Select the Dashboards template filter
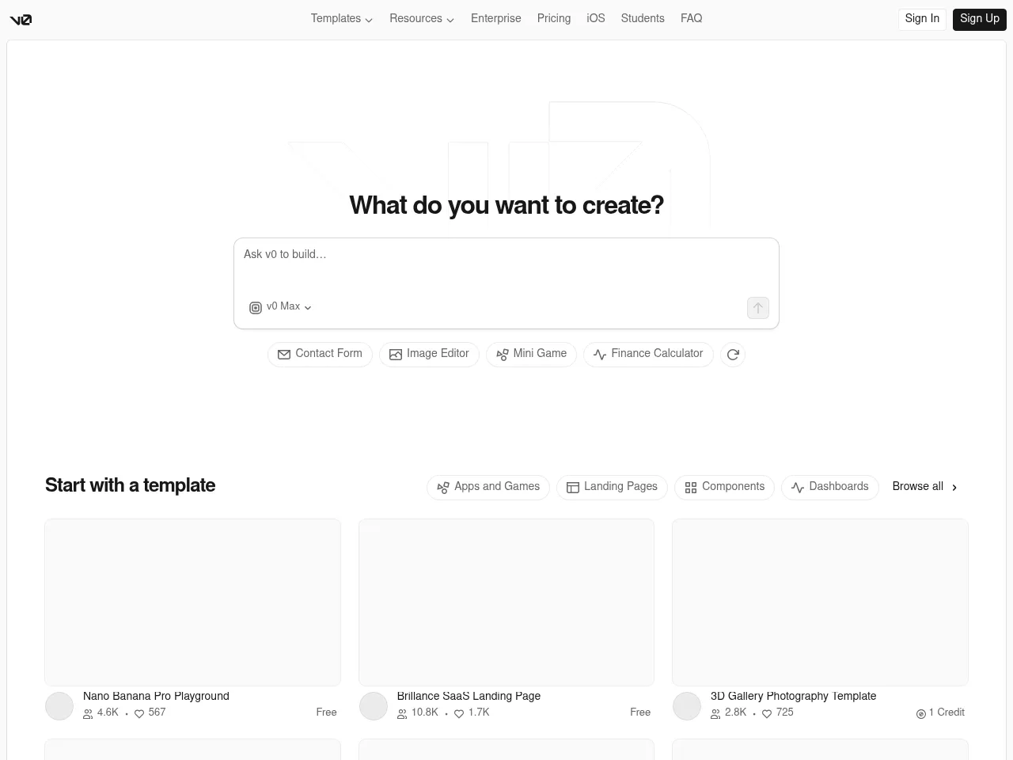Image resolution: width=1013 pixels, height=760 pixels. click(829, 487)
